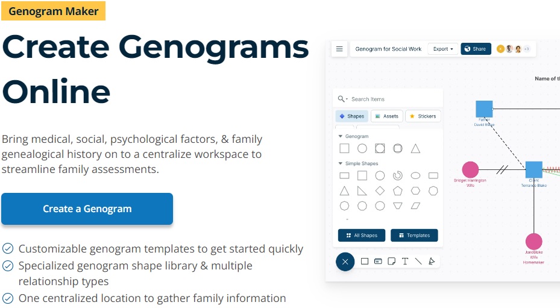Collapse the Simple Shapes section

[341, 163]
